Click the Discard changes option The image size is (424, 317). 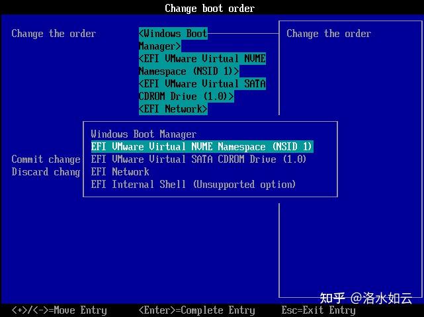[x=46, y=172]
